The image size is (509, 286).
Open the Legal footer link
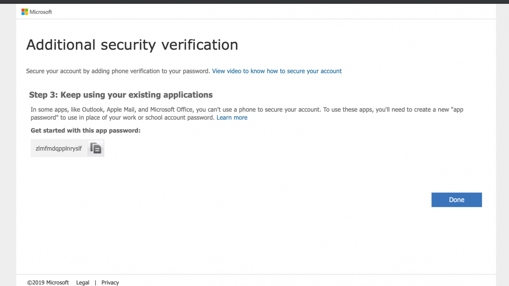coord(83,282)
